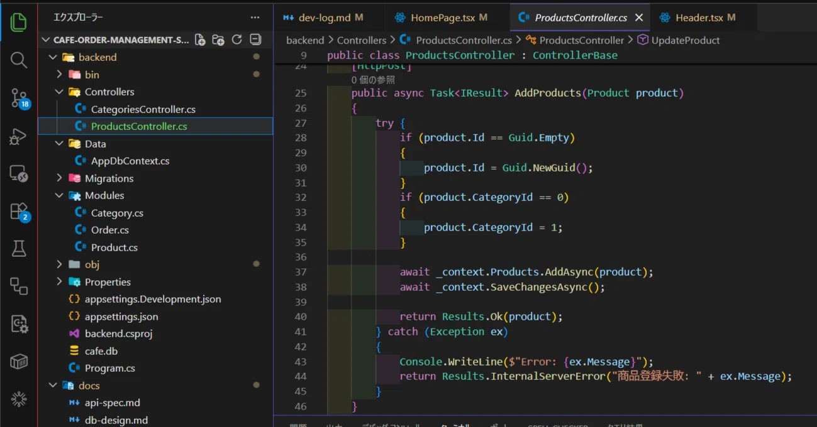Refresh the explorer file tree
The width and height of the screenshot is (817, 427).
coord(237,40)
